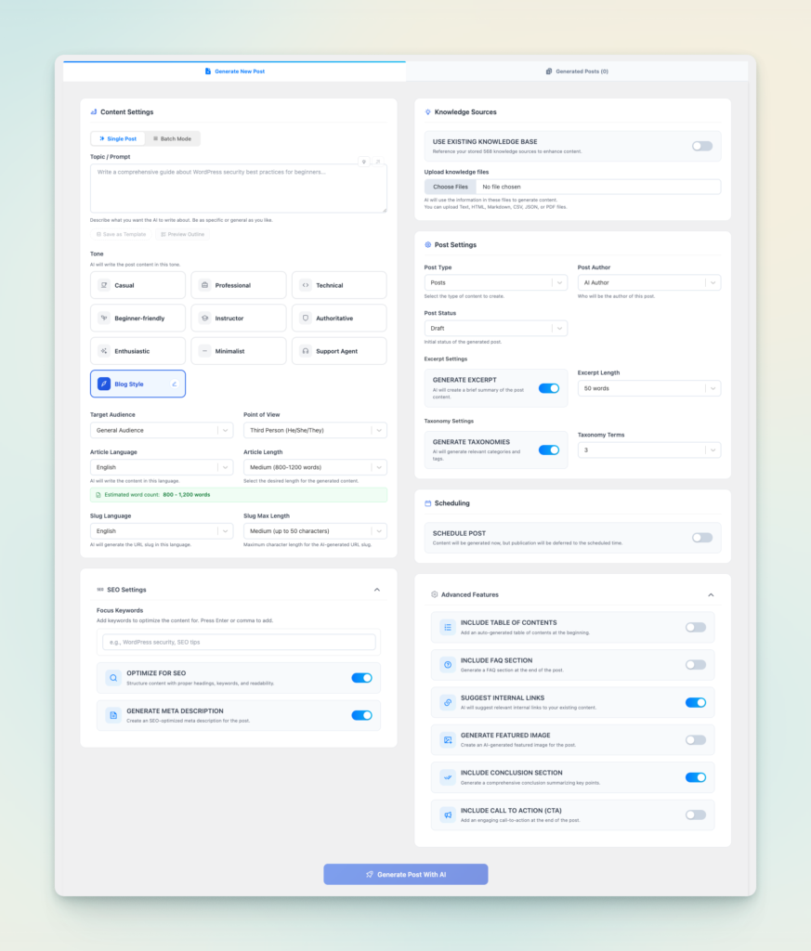Collapse the Advanced Features section
This screenshot has height=951, width=811.
[x=711, y=594]
